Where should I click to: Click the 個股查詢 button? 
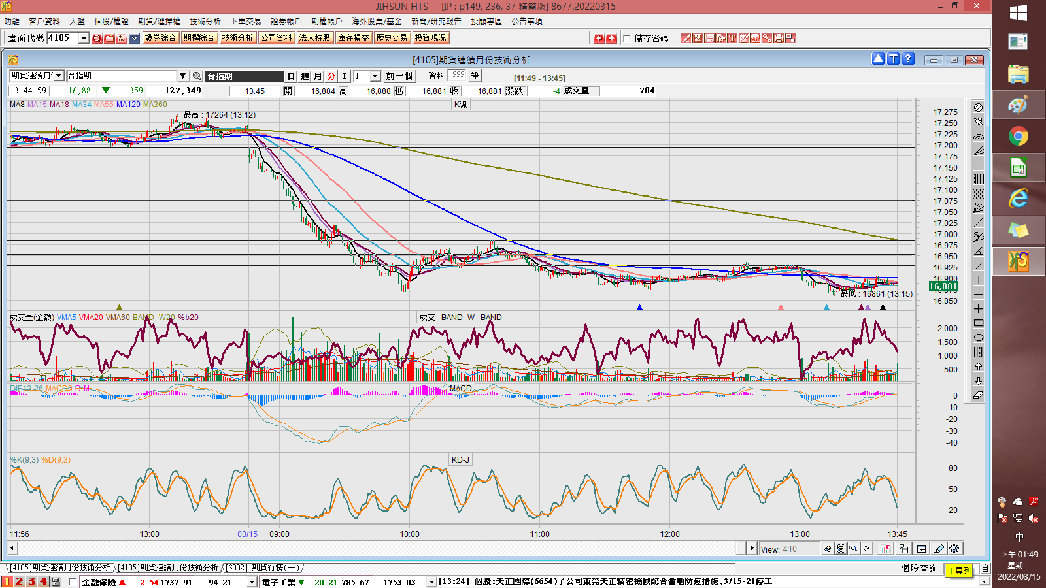(x=919, y=569)
